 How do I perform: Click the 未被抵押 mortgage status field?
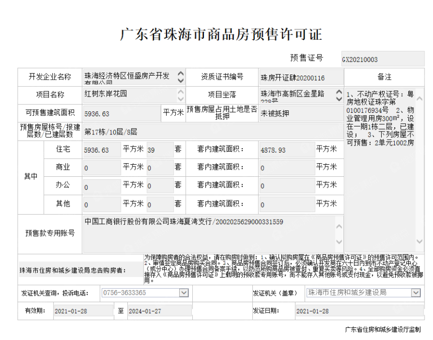click(x=301, y=113)
